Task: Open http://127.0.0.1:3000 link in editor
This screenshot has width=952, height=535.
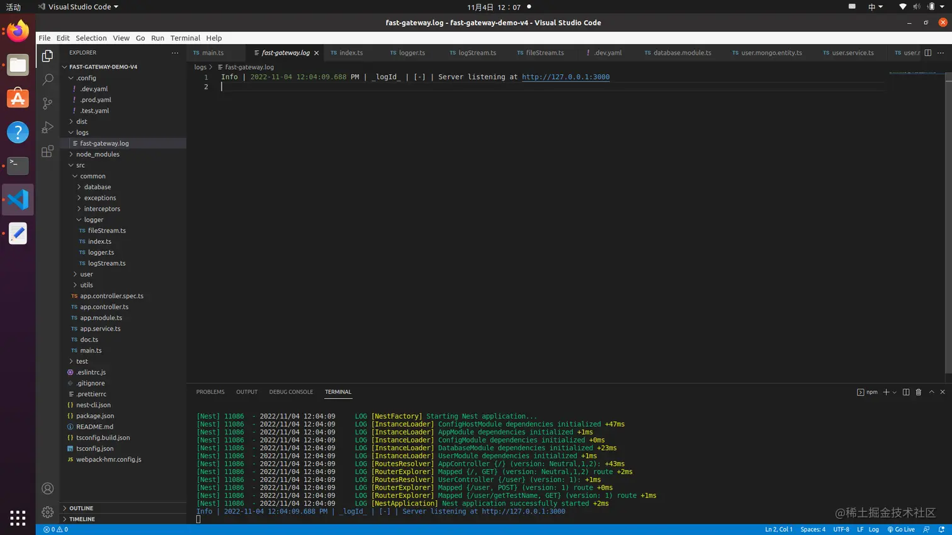Action: (x=565, y=77)
